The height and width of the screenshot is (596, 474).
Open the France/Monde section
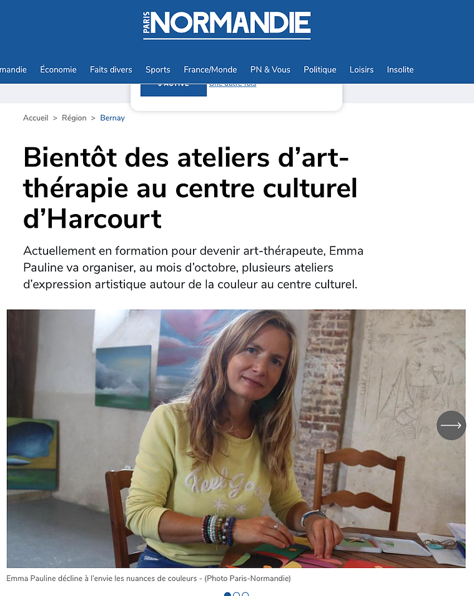click(x=210, y=69)
